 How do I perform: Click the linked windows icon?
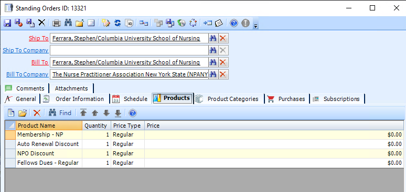coord(144,23)
